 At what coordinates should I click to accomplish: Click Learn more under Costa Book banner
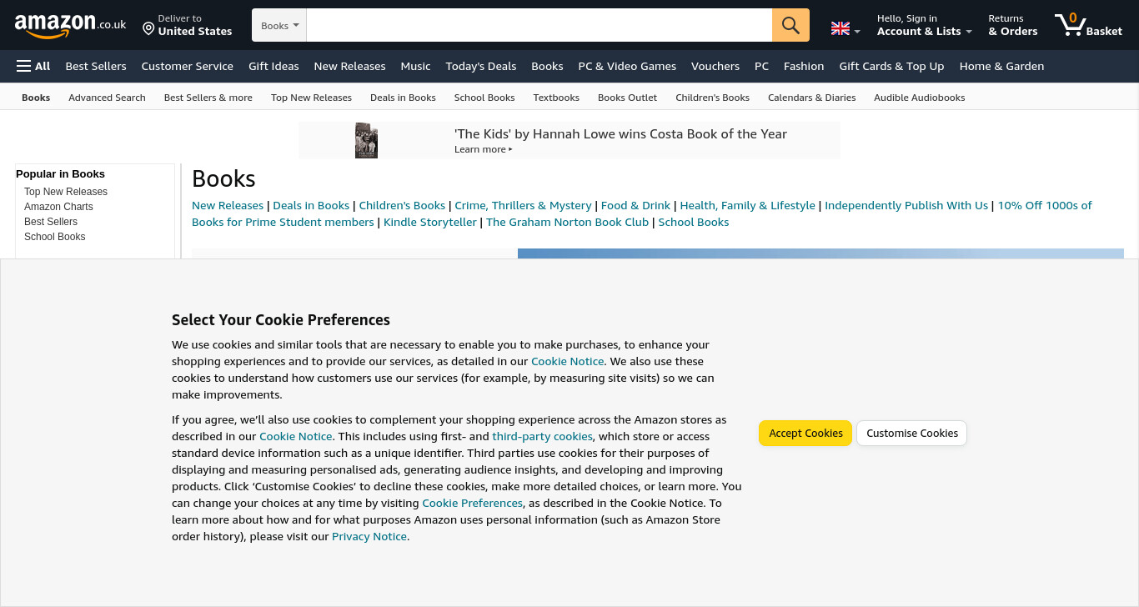coord(483,149)
